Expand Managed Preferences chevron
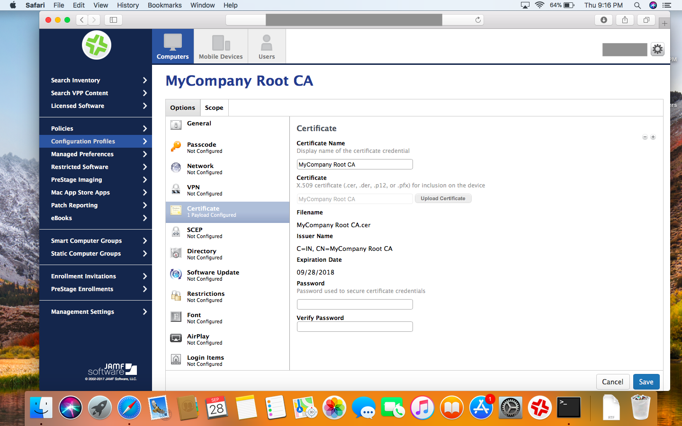The width and height of the screenshot is (682, 426). 145,154
